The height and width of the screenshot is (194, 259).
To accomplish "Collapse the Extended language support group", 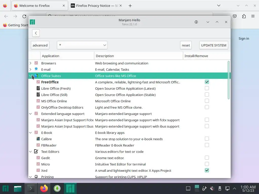I will pos(30,114).
